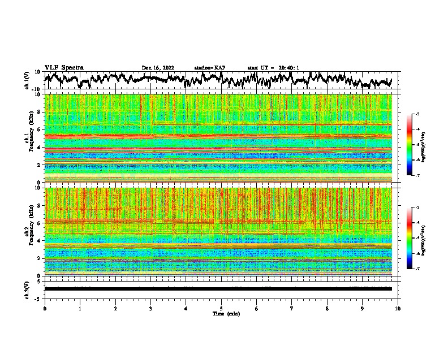Image resolution: width=448 pixels, height=346 pixels.
Task: Click the ch.1 spectrogram color scale bar
Action: 410,145
